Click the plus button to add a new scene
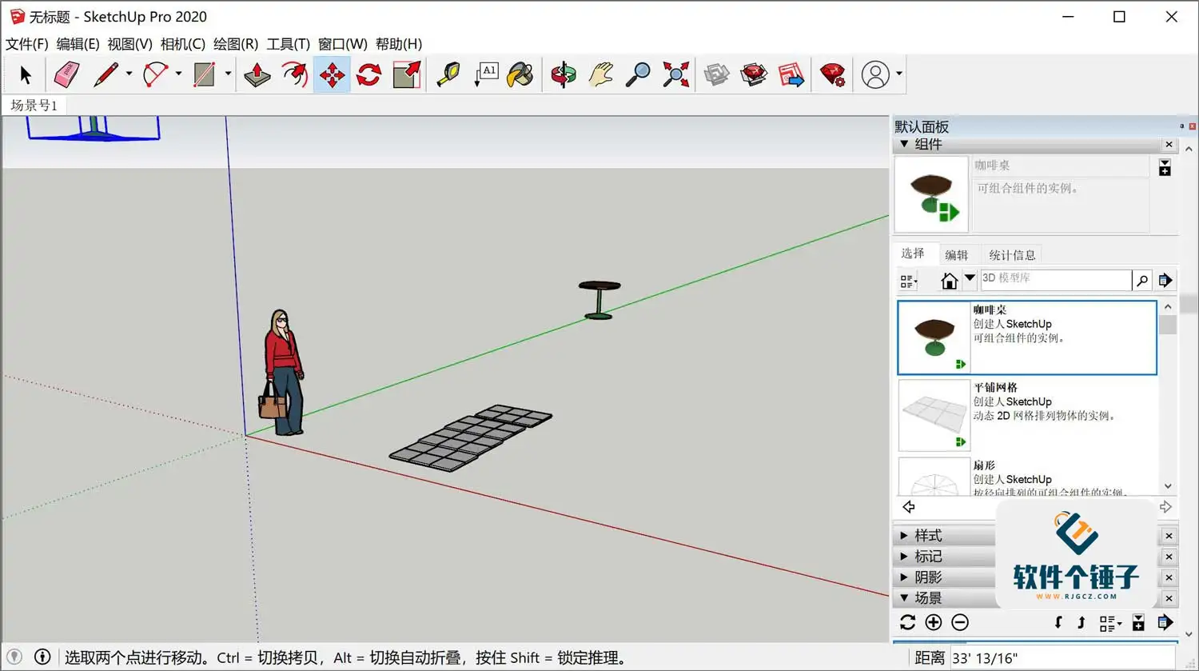Image resolution: width=1199 pixels, height=671 pixels. [934, 622]
